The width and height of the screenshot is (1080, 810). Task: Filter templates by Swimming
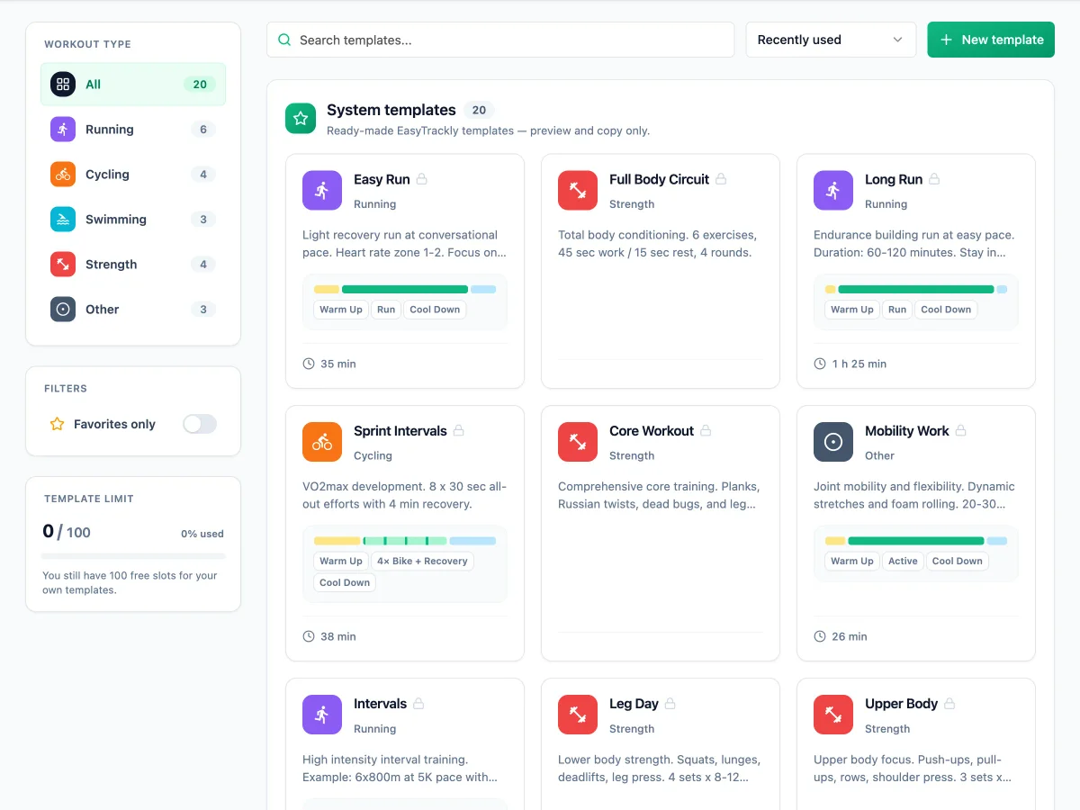[x=133, y=220]
